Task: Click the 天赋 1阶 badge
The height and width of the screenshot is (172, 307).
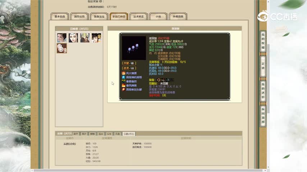Action: [129, 63]
